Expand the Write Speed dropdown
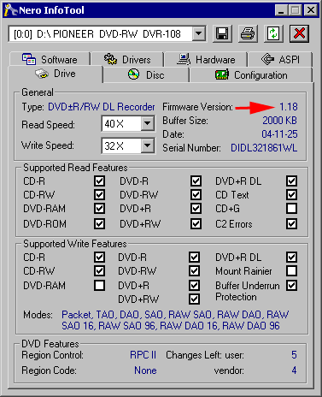Viewport: 322px width, 397px height. (148, 145)
